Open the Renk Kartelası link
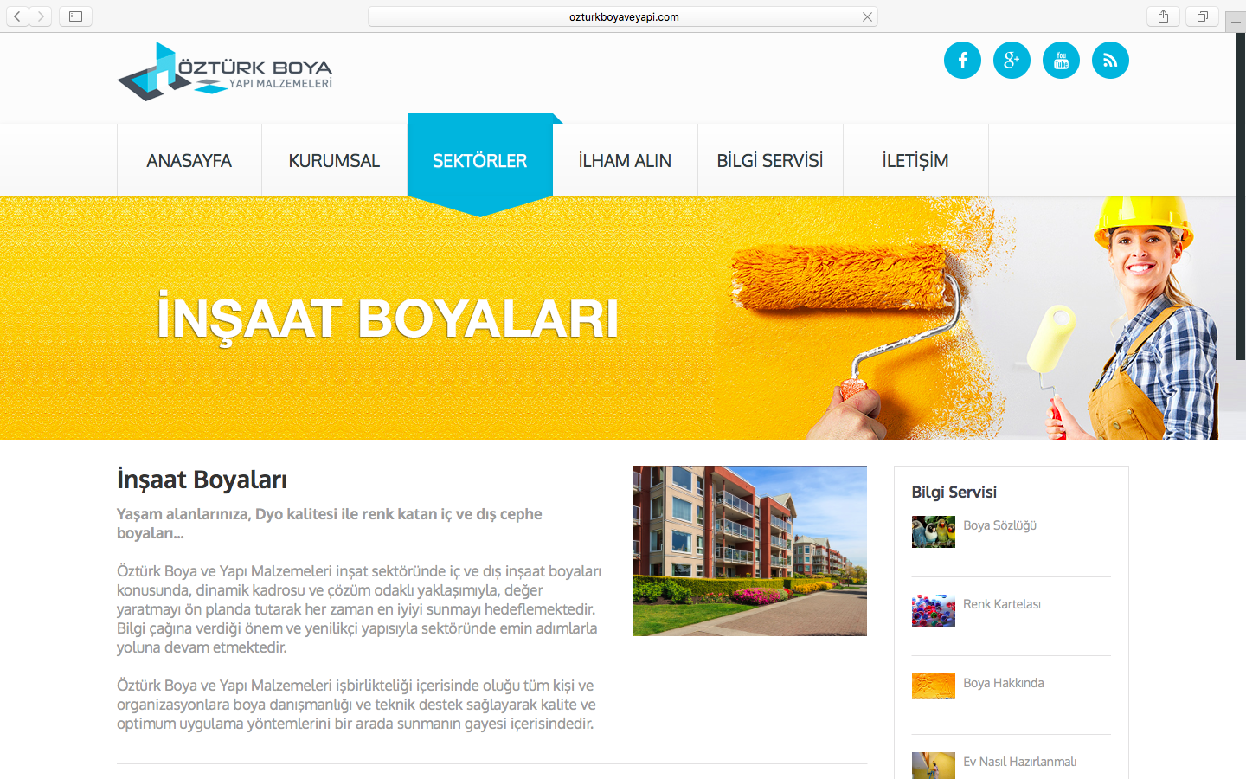The width and height of the screenshot is (1246, 779). click(1002, 604)
